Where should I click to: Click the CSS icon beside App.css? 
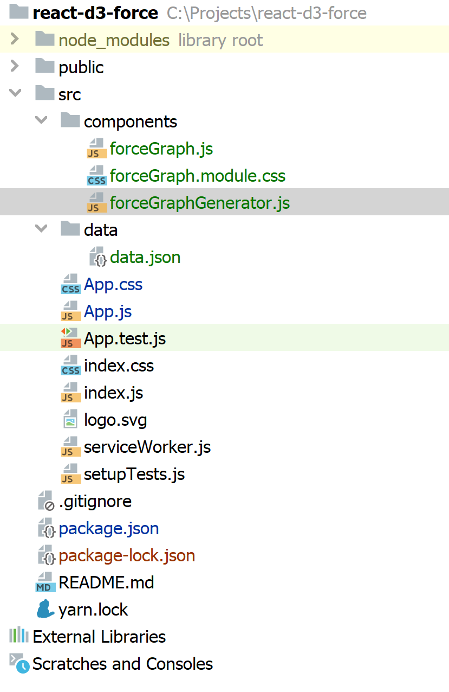pos(70,284)
